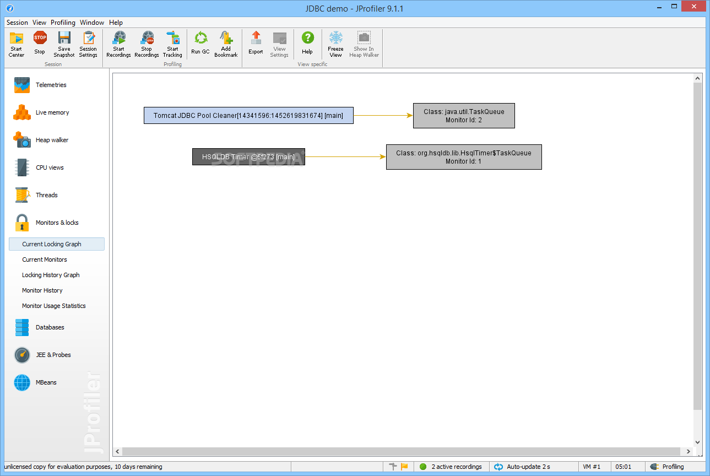Save Snapshot to disk
710x476 pixels.
(64, 44)
